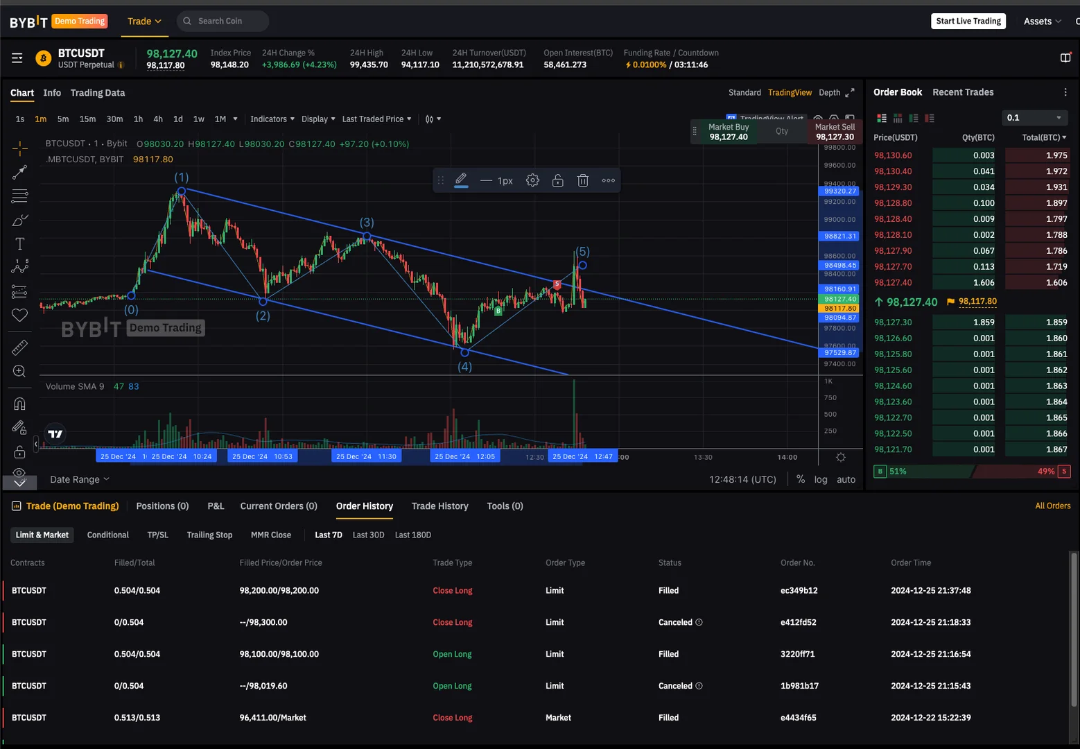Screen dimensions: 1080x749
Task: Show combined buy and sell order book view
Action: pos(882,119)
